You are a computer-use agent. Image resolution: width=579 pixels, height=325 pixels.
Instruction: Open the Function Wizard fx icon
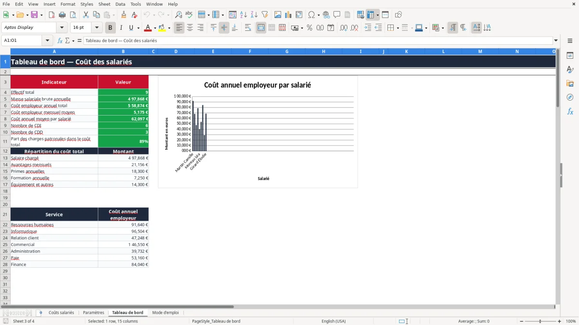coord(60,41)
